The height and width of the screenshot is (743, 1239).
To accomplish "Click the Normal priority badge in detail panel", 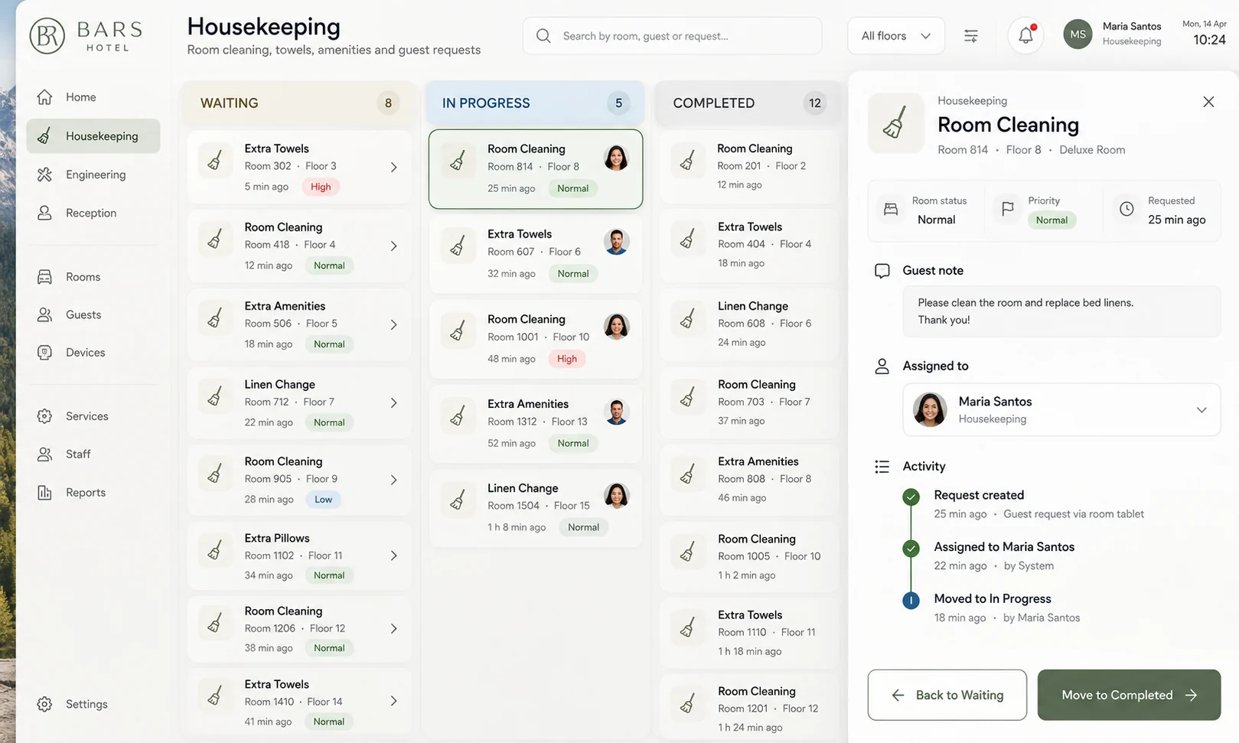I will pos(1052,220).
